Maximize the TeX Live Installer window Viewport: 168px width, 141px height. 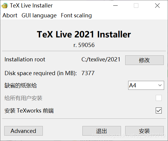(136, 6)
